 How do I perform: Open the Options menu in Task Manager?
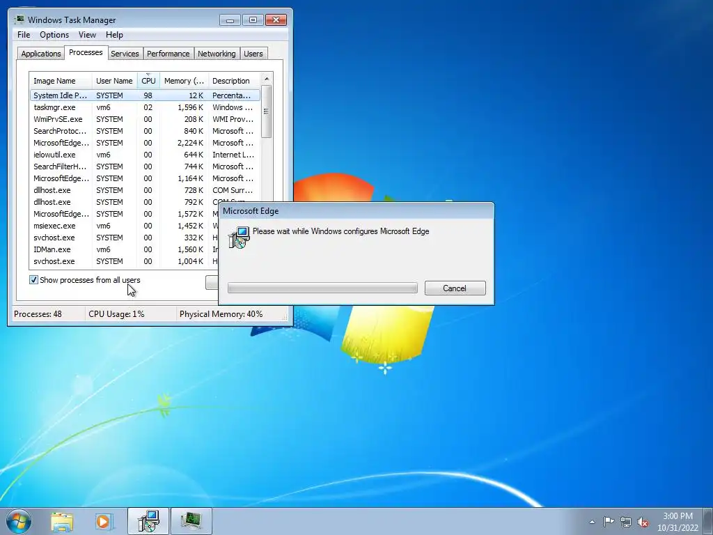[x=54, y=35]
